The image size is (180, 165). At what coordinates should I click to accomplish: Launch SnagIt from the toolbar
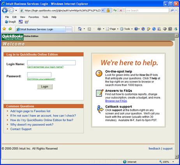(x=10, y=22)
